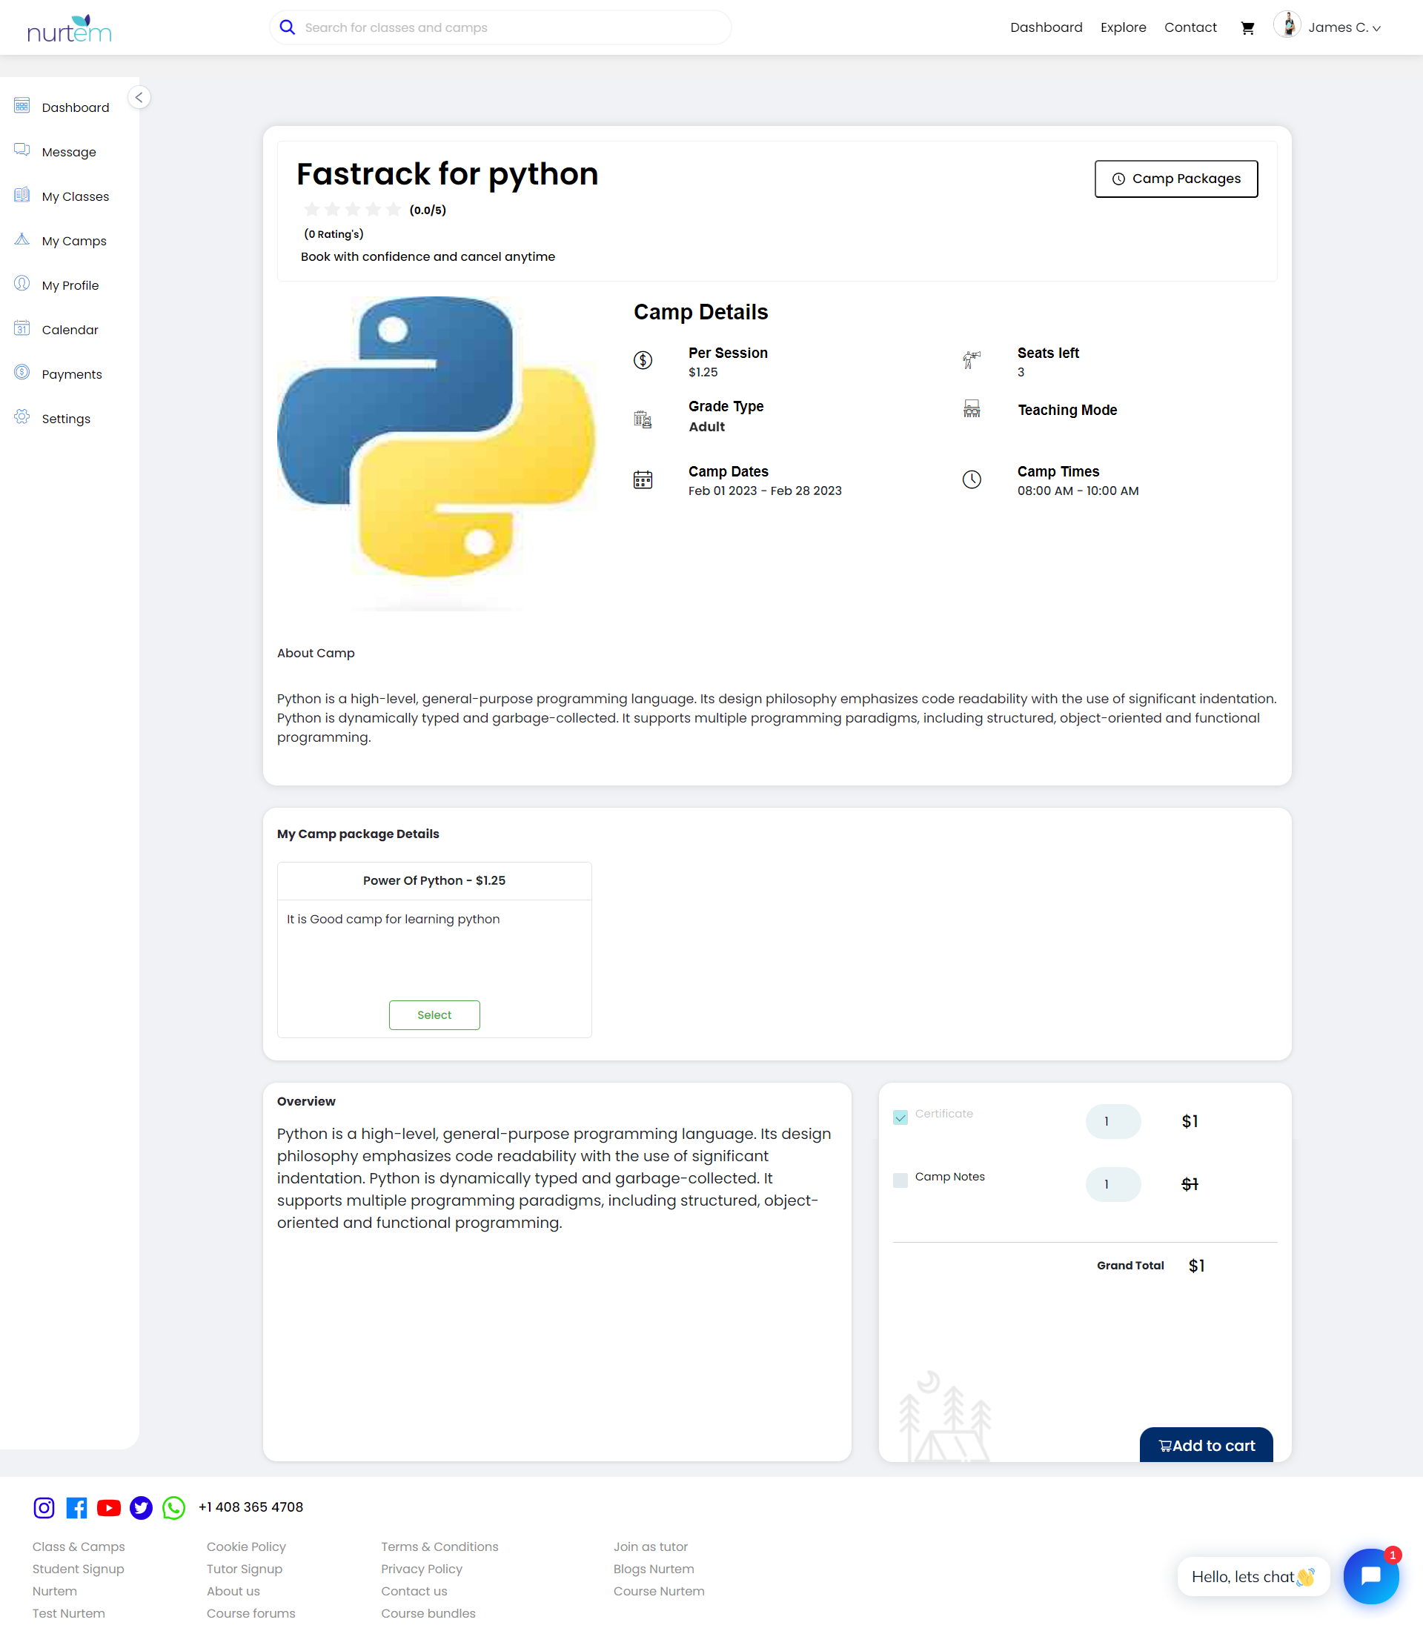This screenshot has width=1423, height=1651.
Task: Enable the Camp Notes checkbox
Action: [900, 1180]
